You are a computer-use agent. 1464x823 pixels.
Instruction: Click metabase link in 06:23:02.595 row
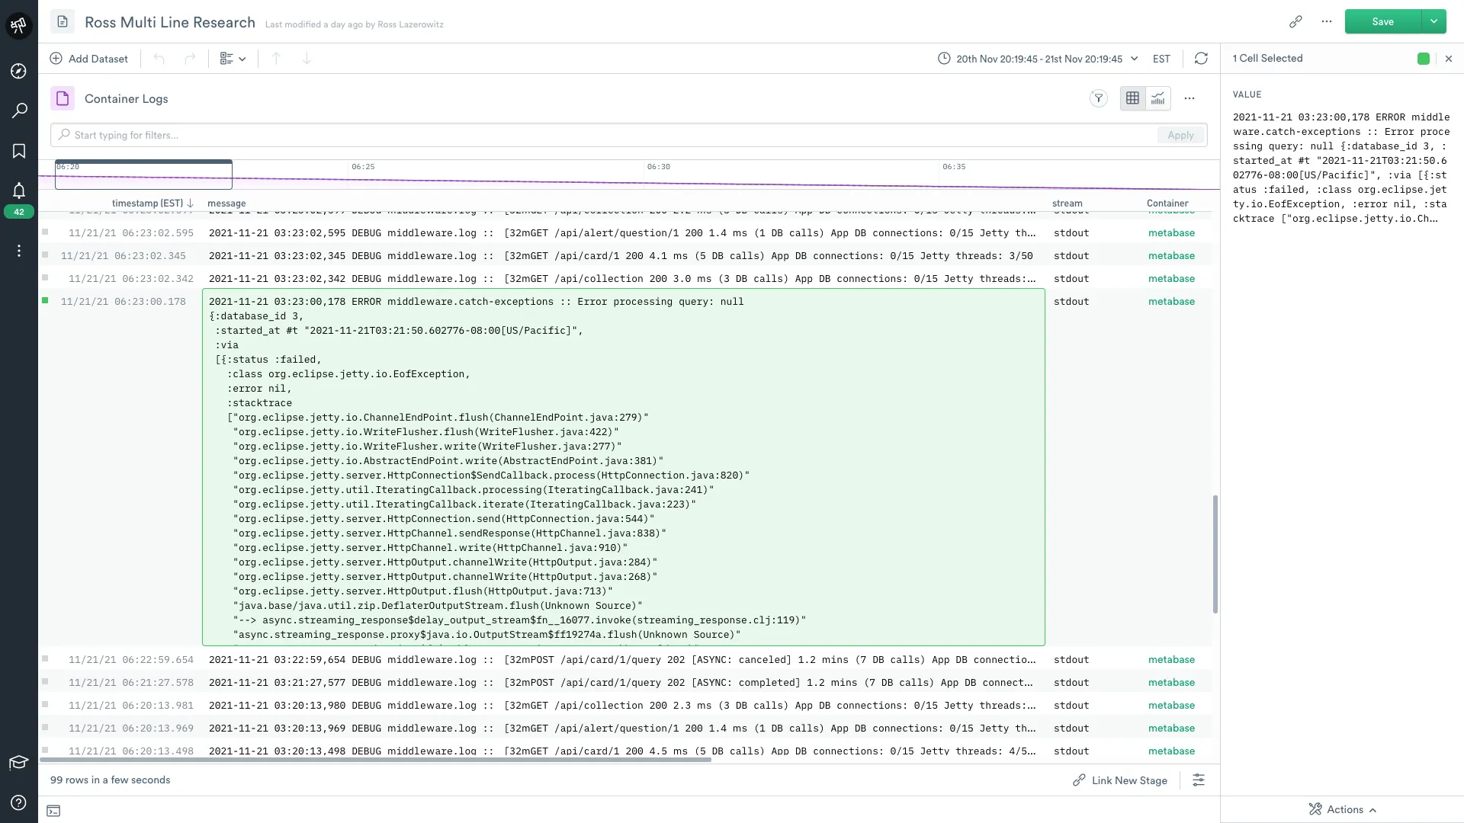(x=1171, y=233)
